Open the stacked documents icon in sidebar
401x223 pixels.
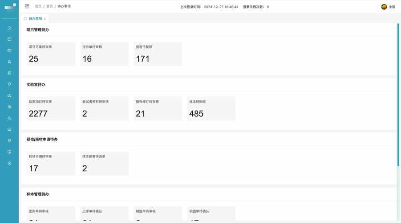click(9, 107)
